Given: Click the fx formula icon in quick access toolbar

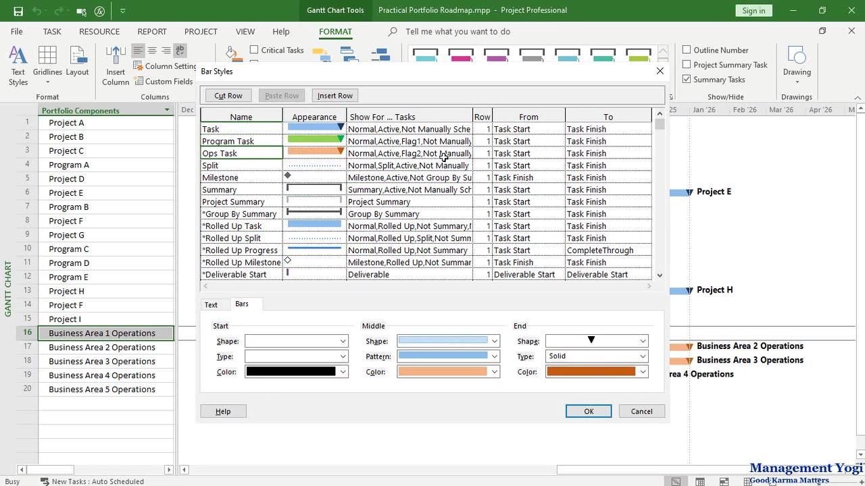Looking at the screenshot, I should pos(100,11).
